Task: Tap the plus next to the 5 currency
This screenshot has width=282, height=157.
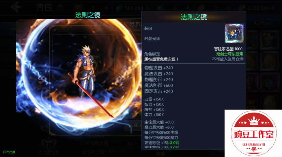Action: click(x=106, y=8)
